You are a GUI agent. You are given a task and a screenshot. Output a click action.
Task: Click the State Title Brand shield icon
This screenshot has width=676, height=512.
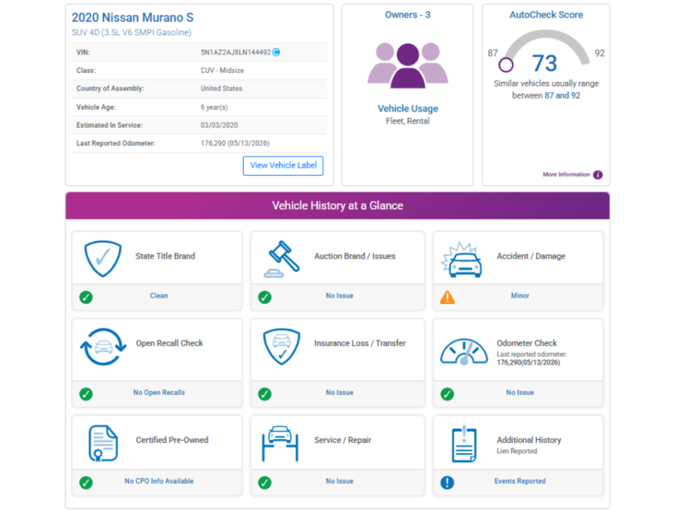click(x=103, y=259)
